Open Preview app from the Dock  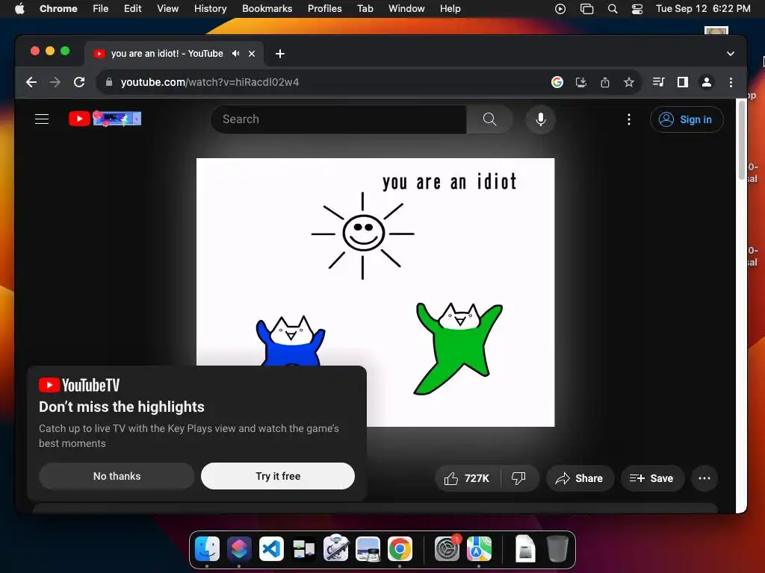(x=368, y=549)
